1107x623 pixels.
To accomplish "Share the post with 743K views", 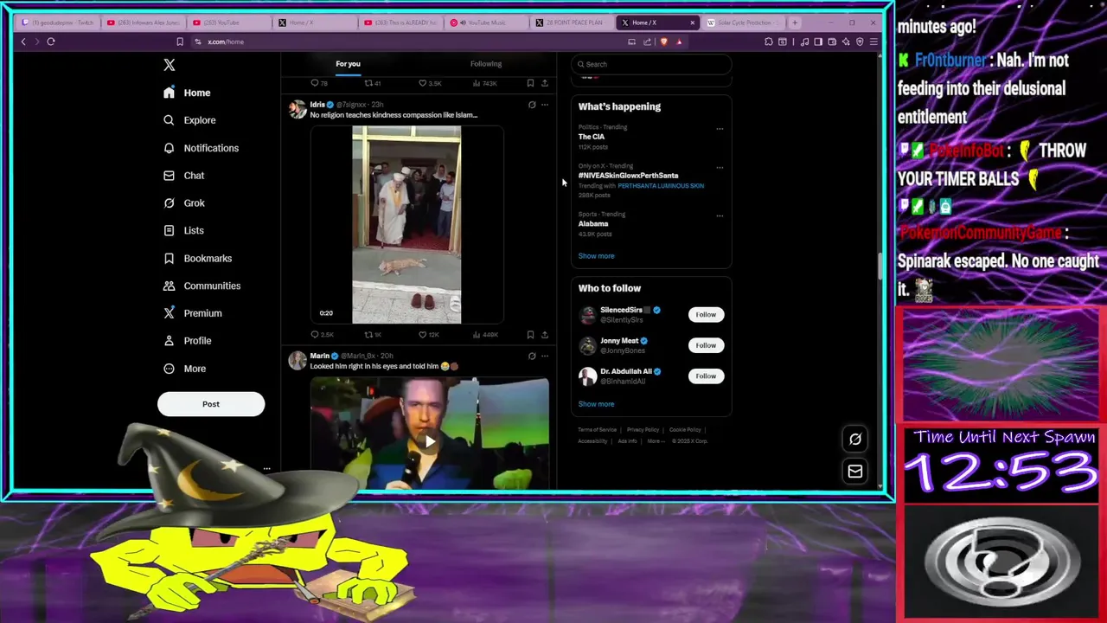I will (544, 83).
